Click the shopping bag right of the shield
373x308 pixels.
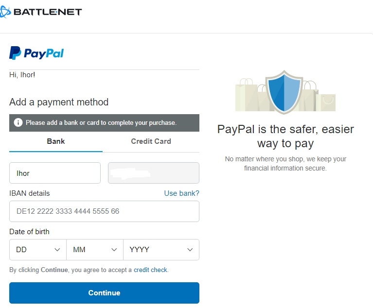pos(326,101)
